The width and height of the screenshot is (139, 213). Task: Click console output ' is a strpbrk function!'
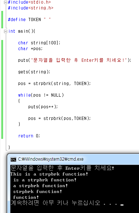(x=45, y=180)
